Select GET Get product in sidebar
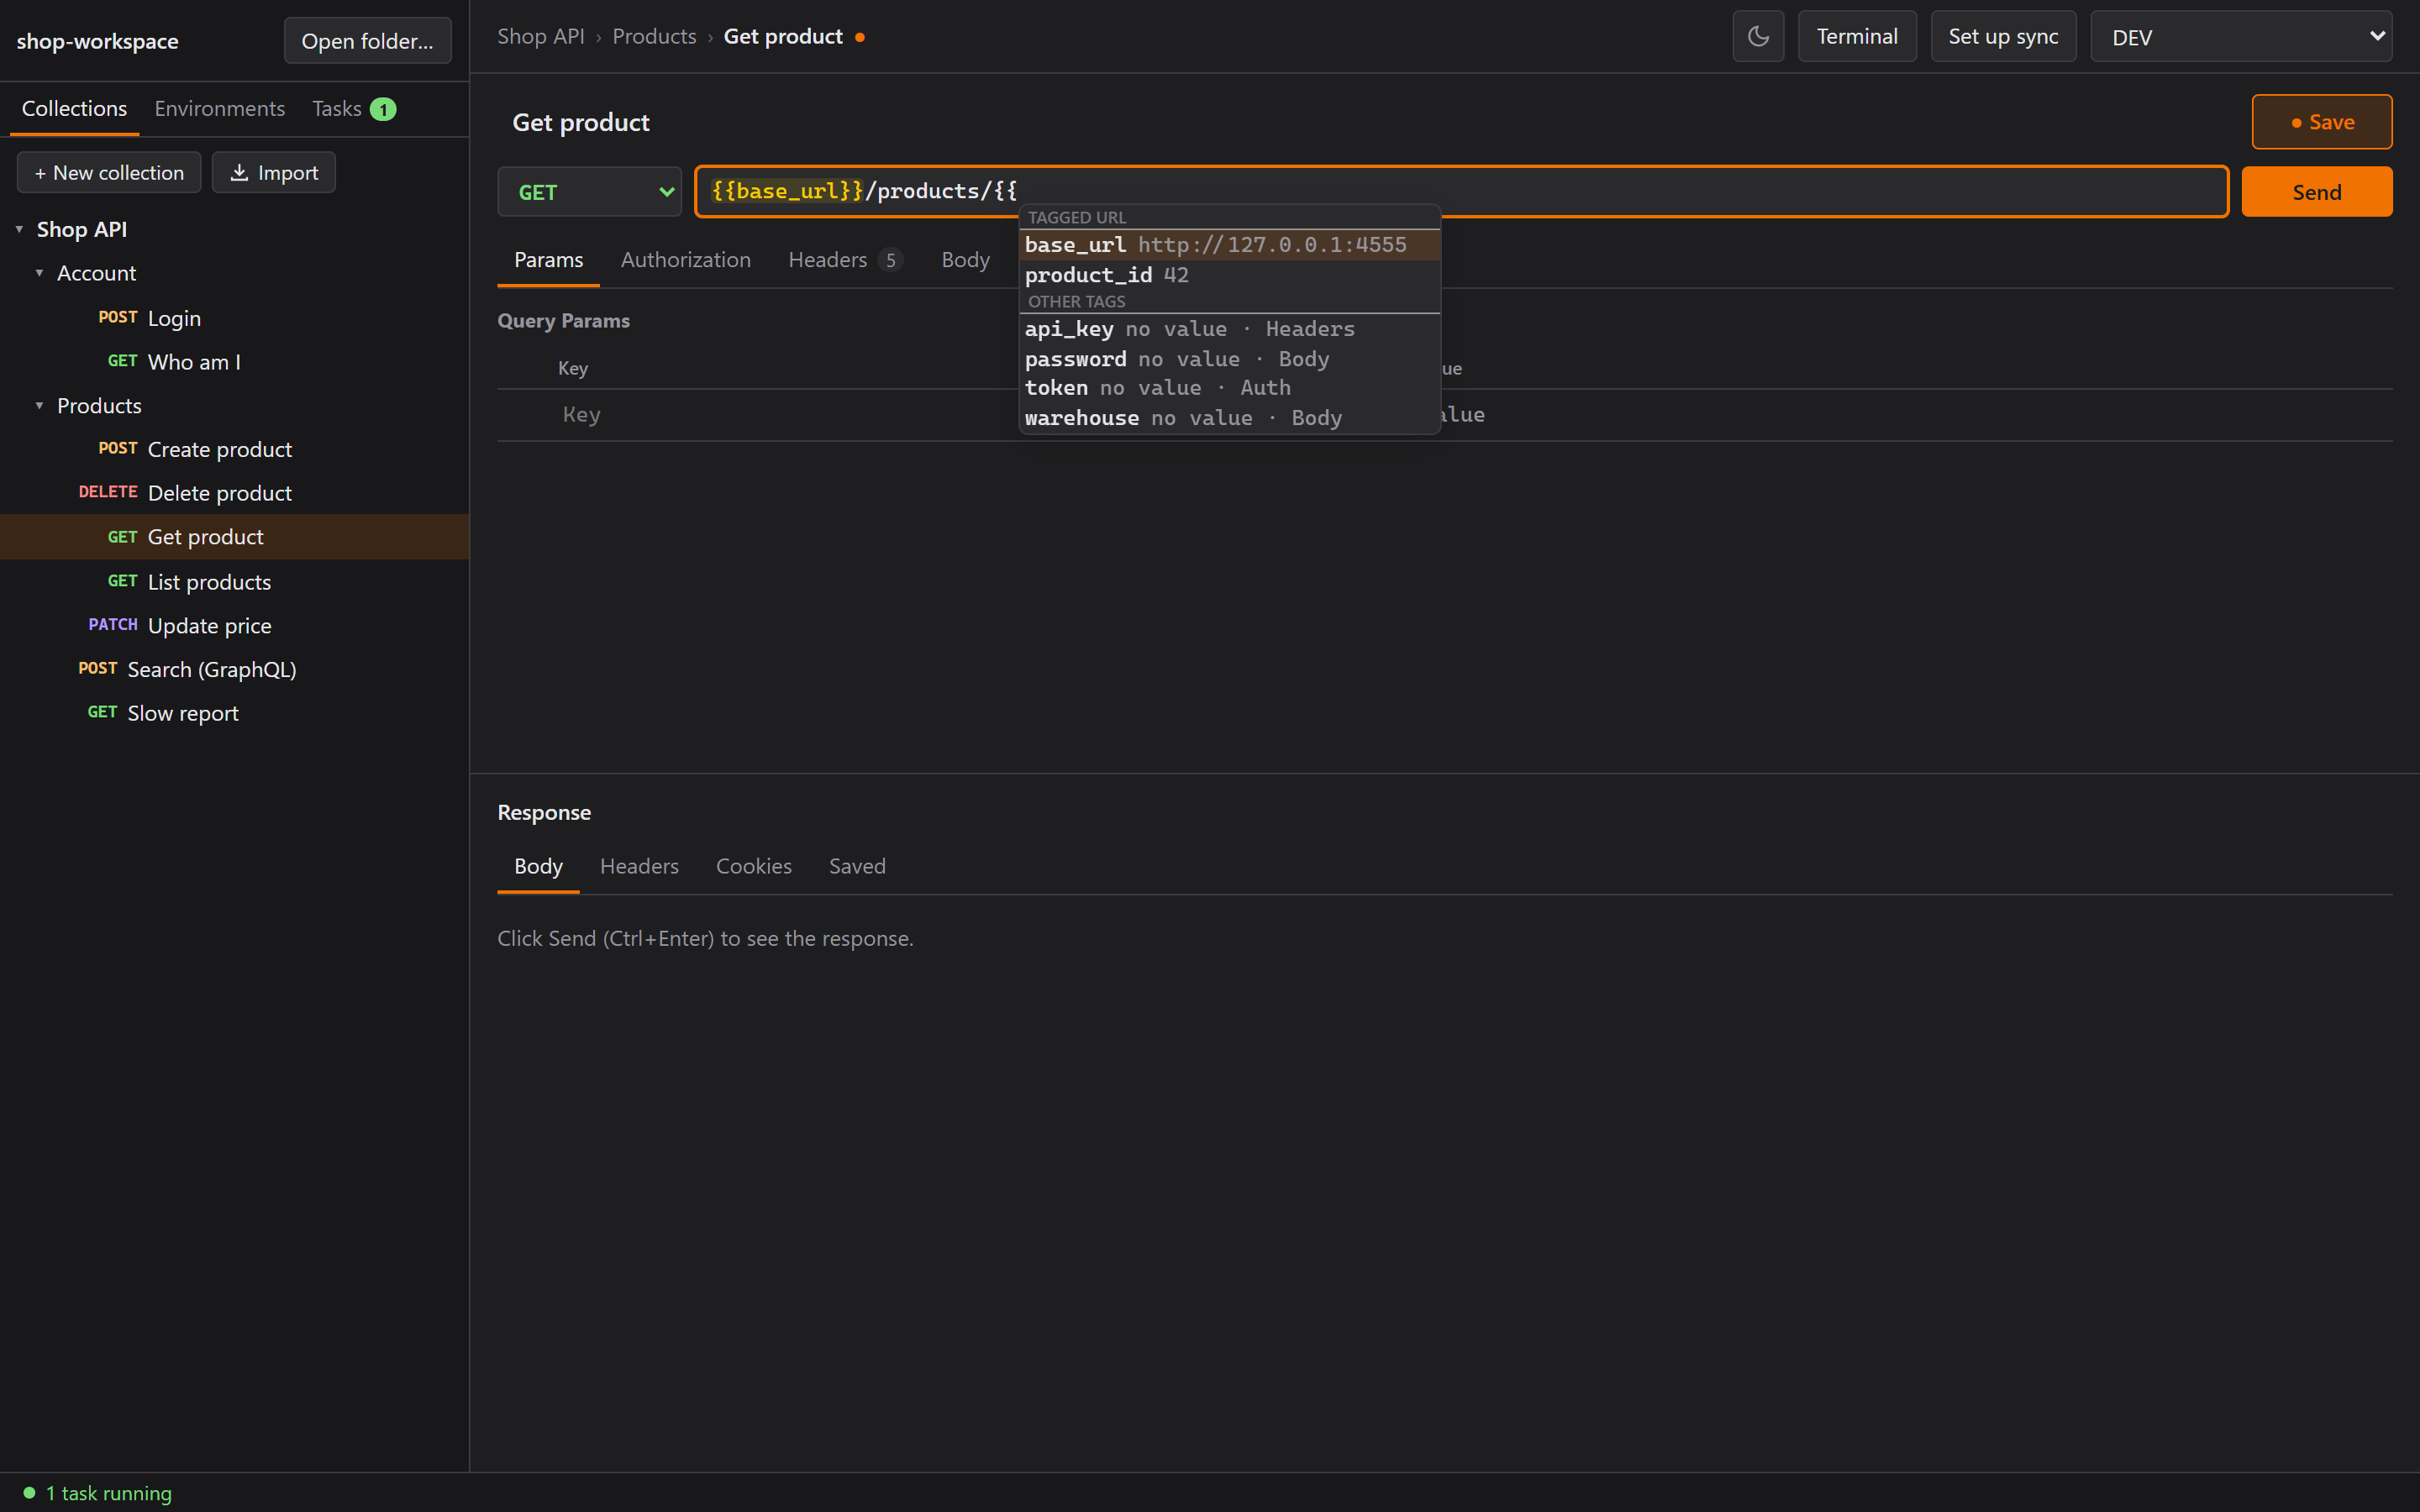Screen dimensions: 2420x1512 click(x=235, y=537)
